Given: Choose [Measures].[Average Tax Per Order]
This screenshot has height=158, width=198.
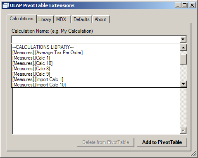Looking at the screenshot, I should [96, 53].
